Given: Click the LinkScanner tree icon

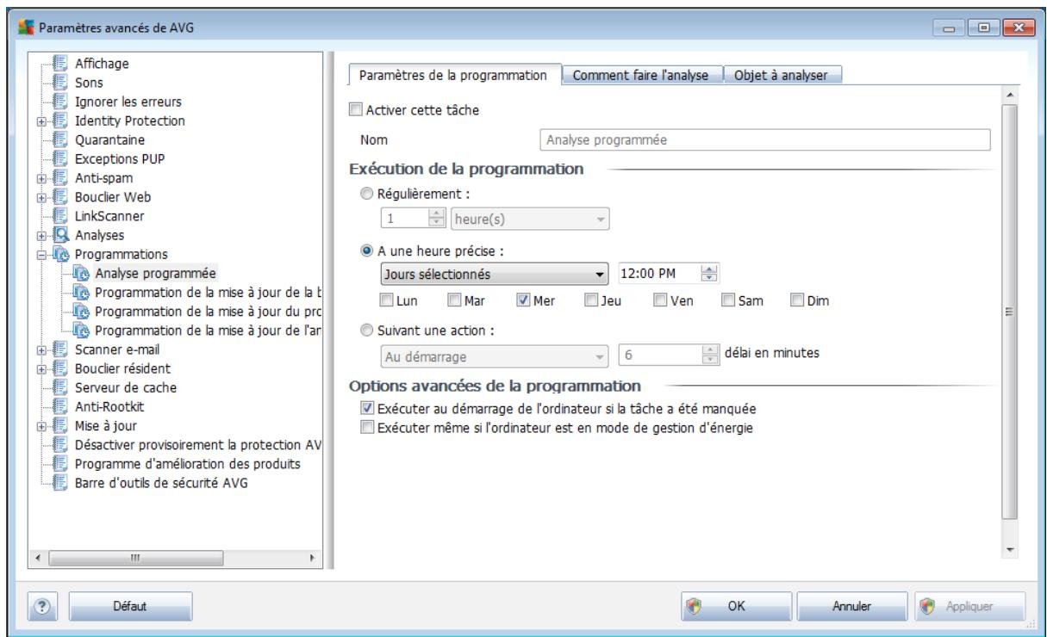Looking at the screenshot, I should pyautogui.click(x=59, y=216).
